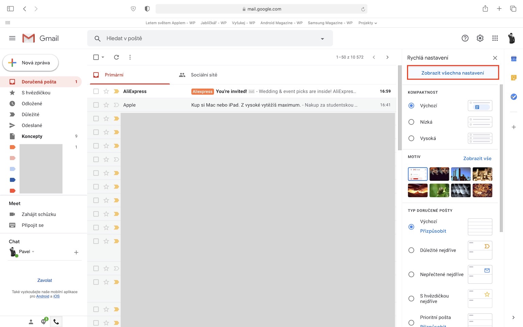Open the Odeslané folder
This screenshot has height=327, width=523.
pyautogui.click(x=32, y=125)
